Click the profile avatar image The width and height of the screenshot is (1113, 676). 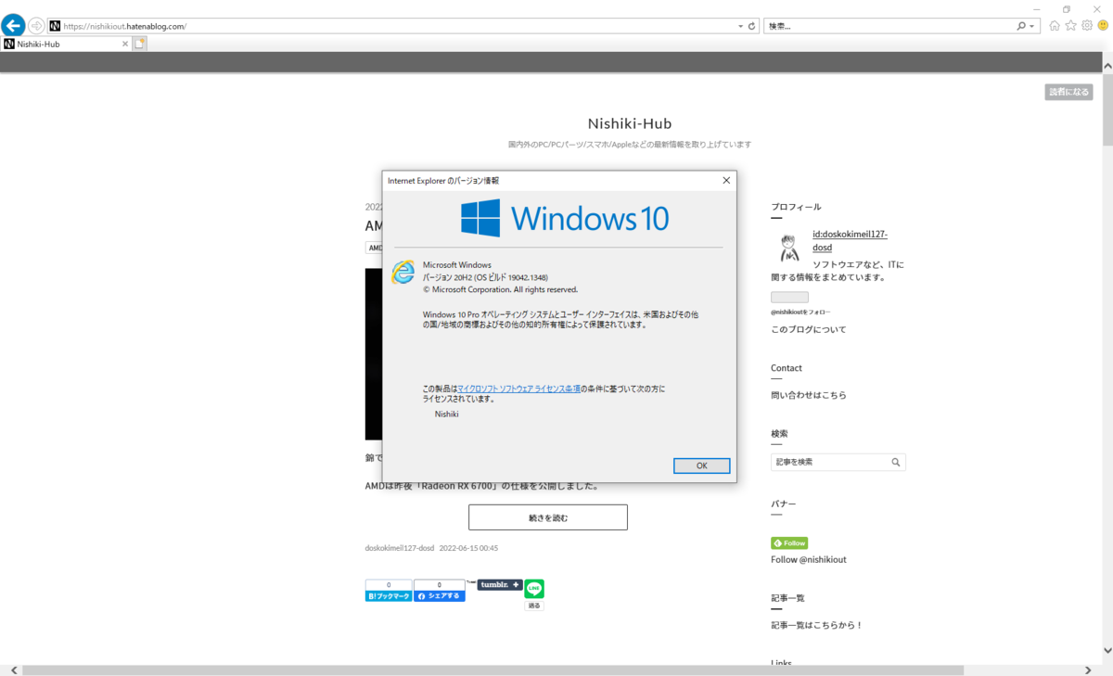(x=789, y=246)
